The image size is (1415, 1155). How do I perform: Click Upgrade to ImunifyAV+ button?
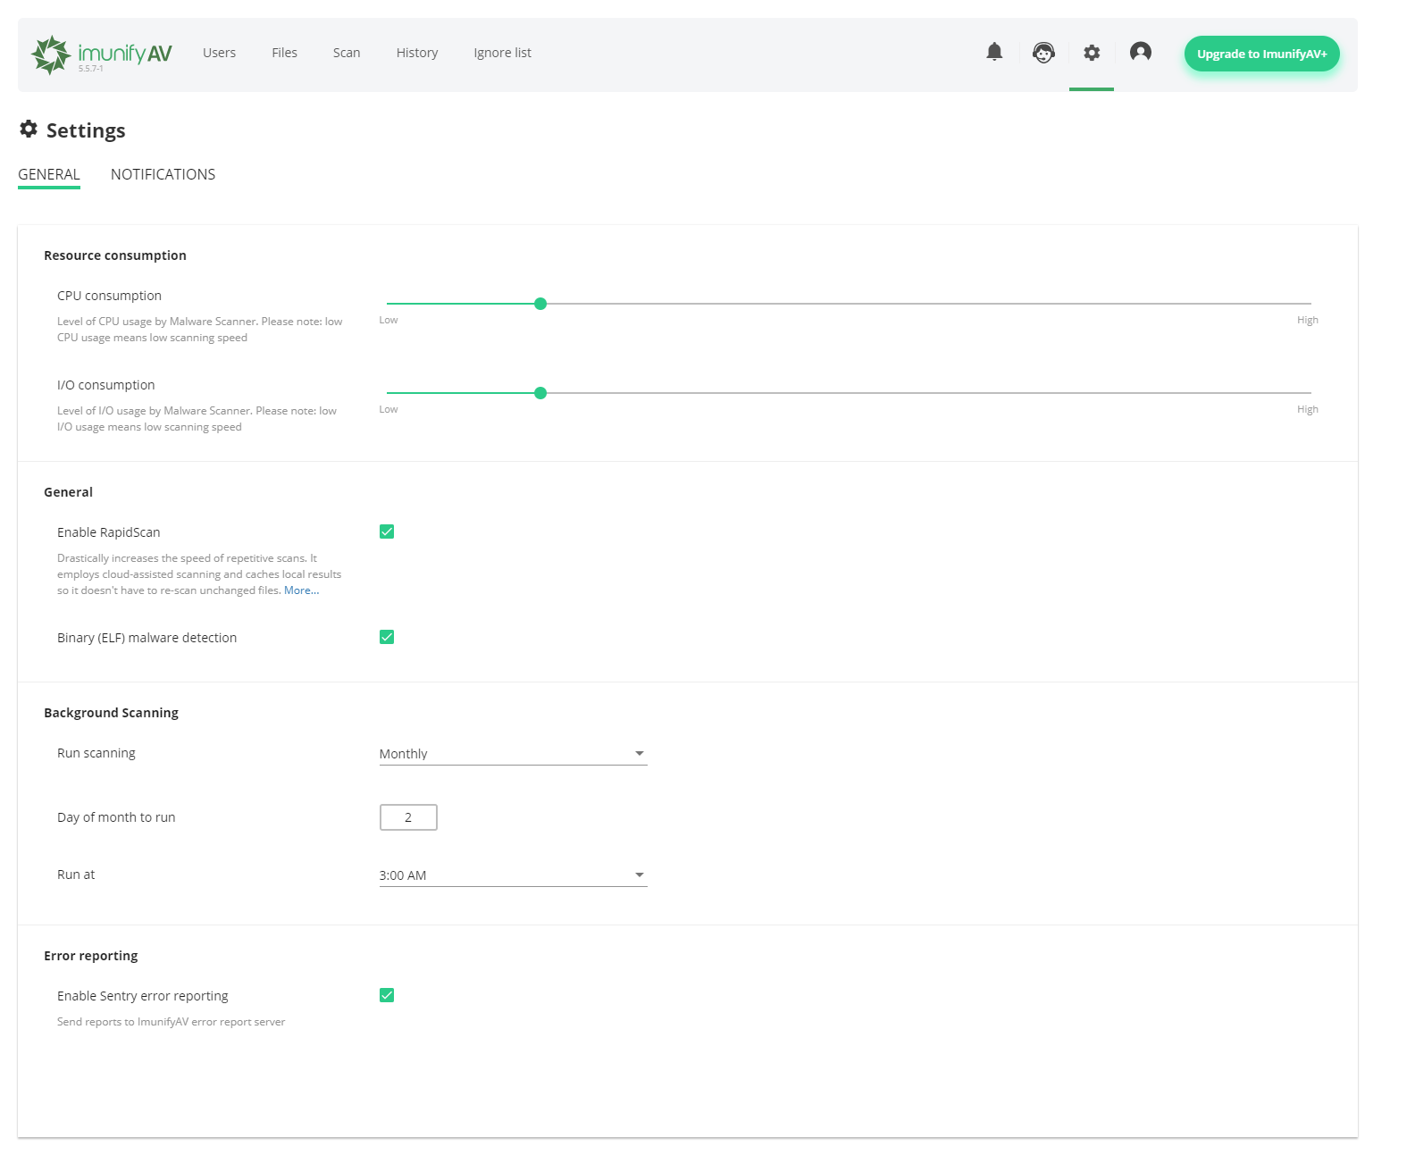(1261, 54)
